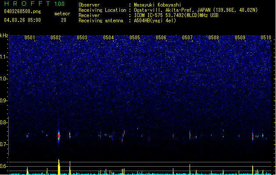Click observer name Masayuki Kobayashi
The image size is (276, 175).
[x=158, y=5]
